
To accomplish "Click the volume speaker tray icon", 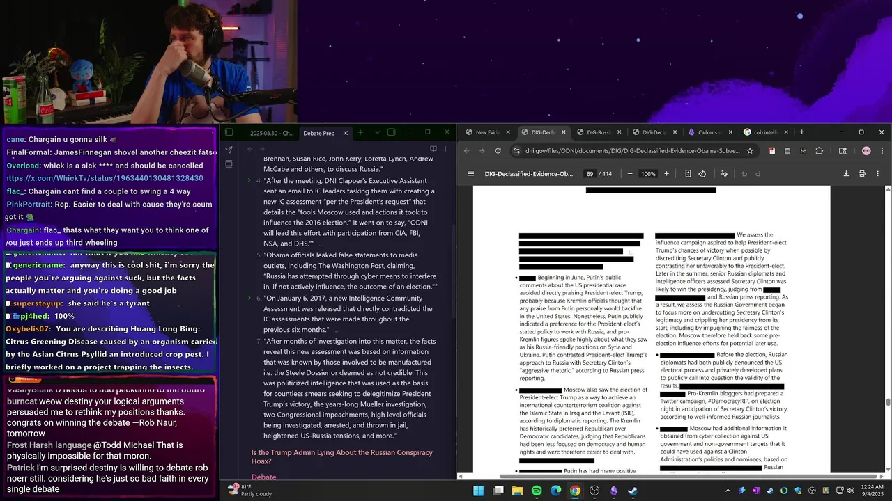I will point(850,491).
